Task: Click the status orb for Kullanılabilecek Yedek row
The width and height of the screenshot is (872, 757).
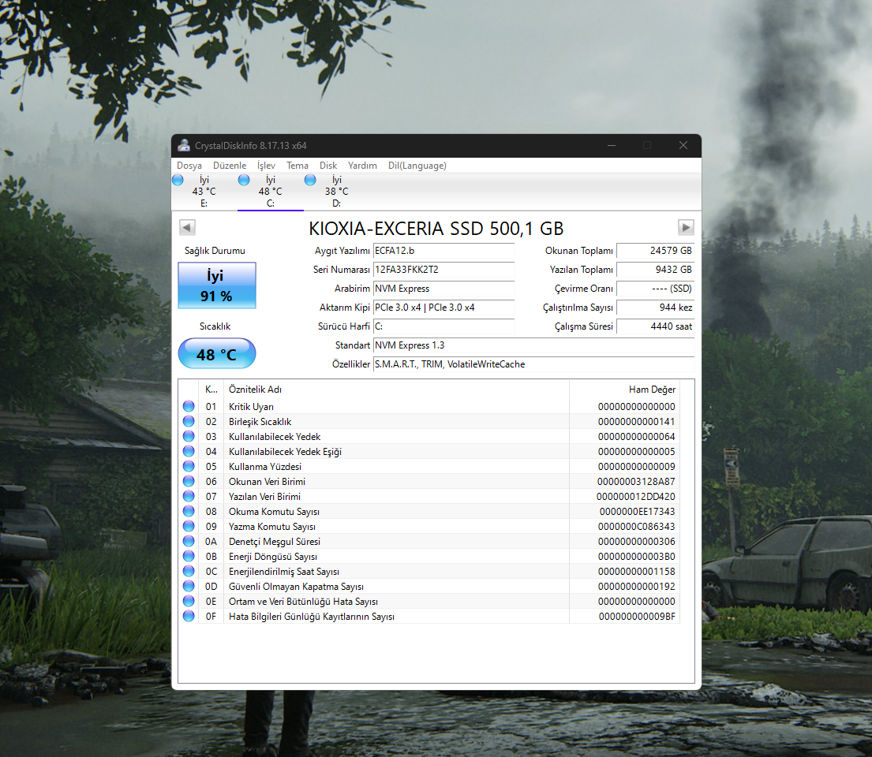Action: click(x=189, y=436)
